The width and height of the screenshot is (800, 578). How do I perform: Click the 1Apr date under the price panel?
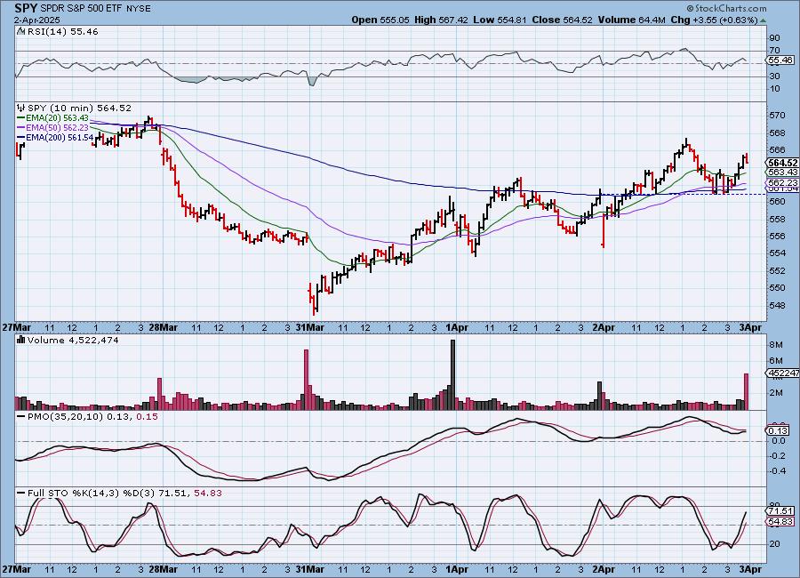coord(457,327)
